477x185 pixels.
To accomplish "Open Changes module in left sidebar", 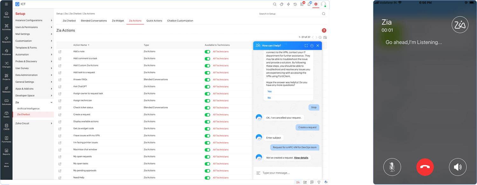I will (6, 64).
